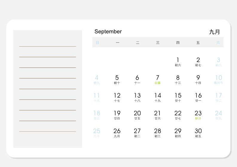
Task: Click the date 30 with 初五
Action: pyautogui.click(x=198, y=133)
